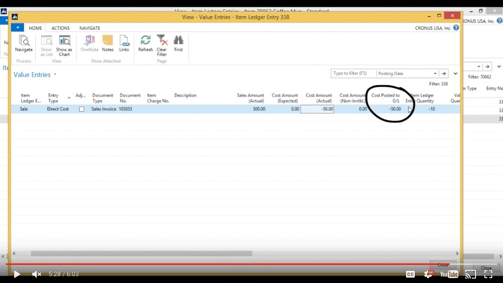The image size is (503, 283).
Task: Select the Sale ledger entry type cell
Action: pyautogui.click(x=24, y=109)
